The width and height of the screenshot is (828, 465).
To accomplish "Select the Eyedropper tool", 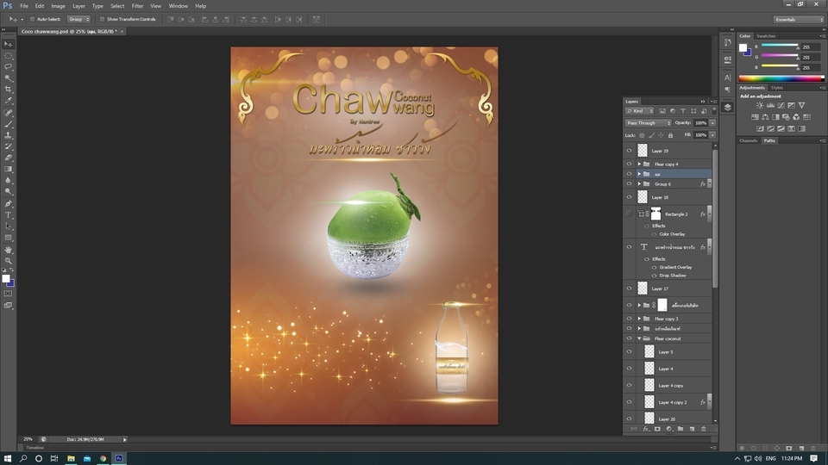I will pyautogui.click(x=8, y=101).
